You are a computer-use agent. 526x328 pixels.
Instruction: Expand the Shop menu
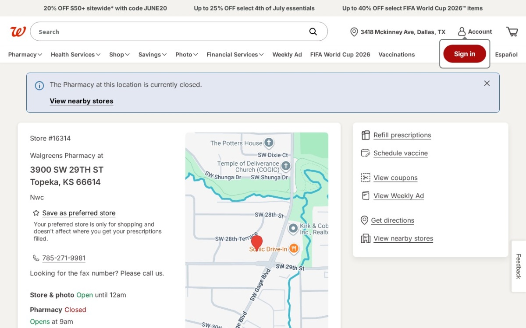[x=119, y=55]
